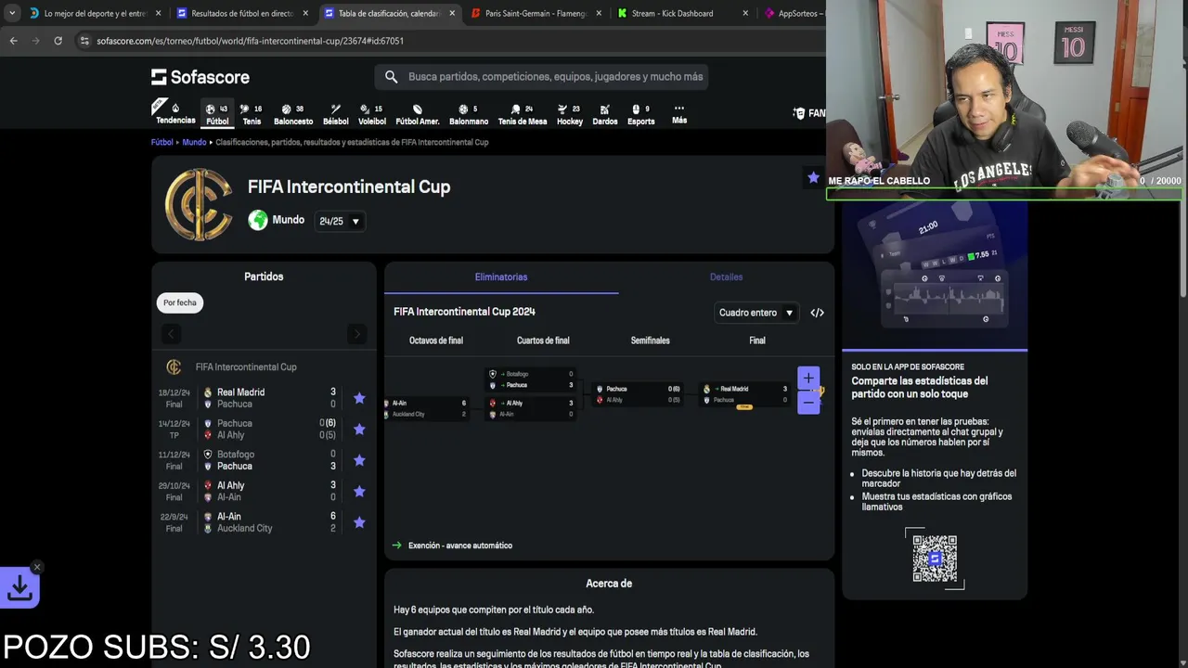
Task: Click the FANTASY link in the header
Action: [808, 113]
